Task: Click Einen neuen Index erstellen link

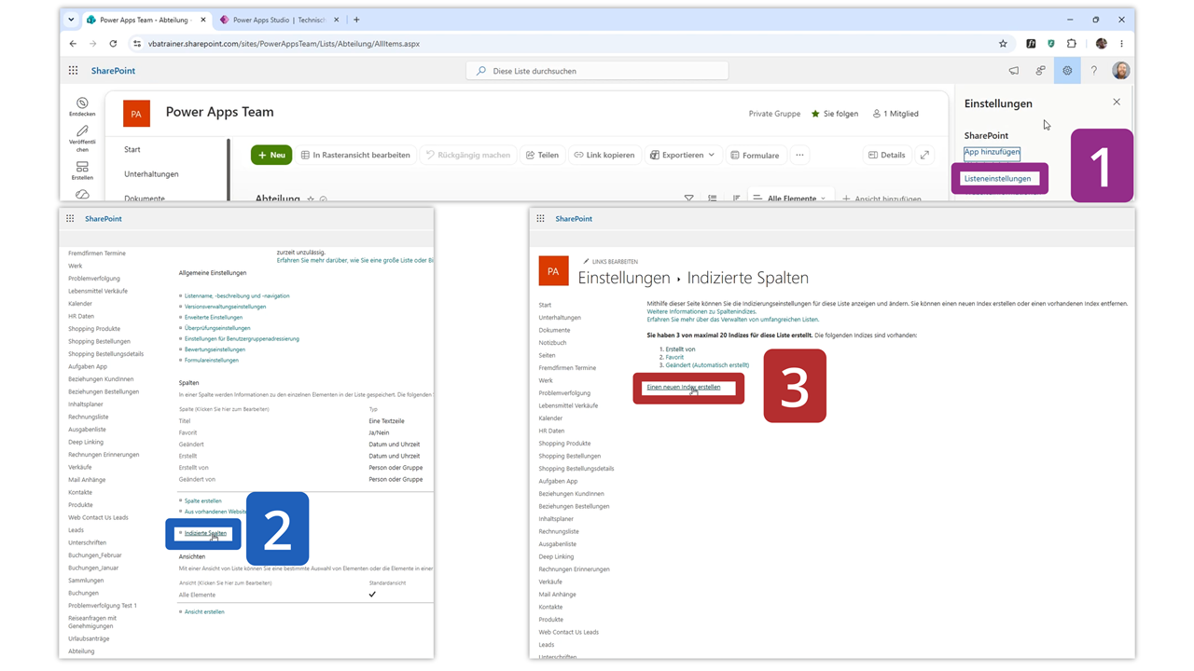Action: point(684,387)
